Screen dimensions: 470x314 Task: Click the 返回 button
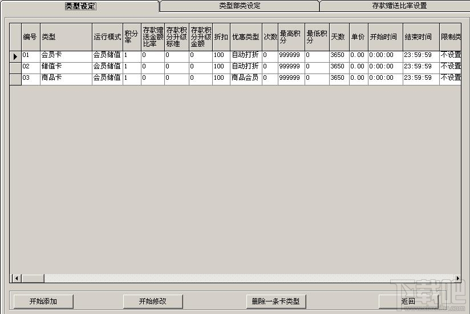[x=408, y=301]
